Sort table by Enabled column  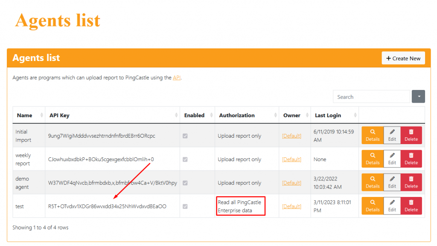(x=197, y=115)
